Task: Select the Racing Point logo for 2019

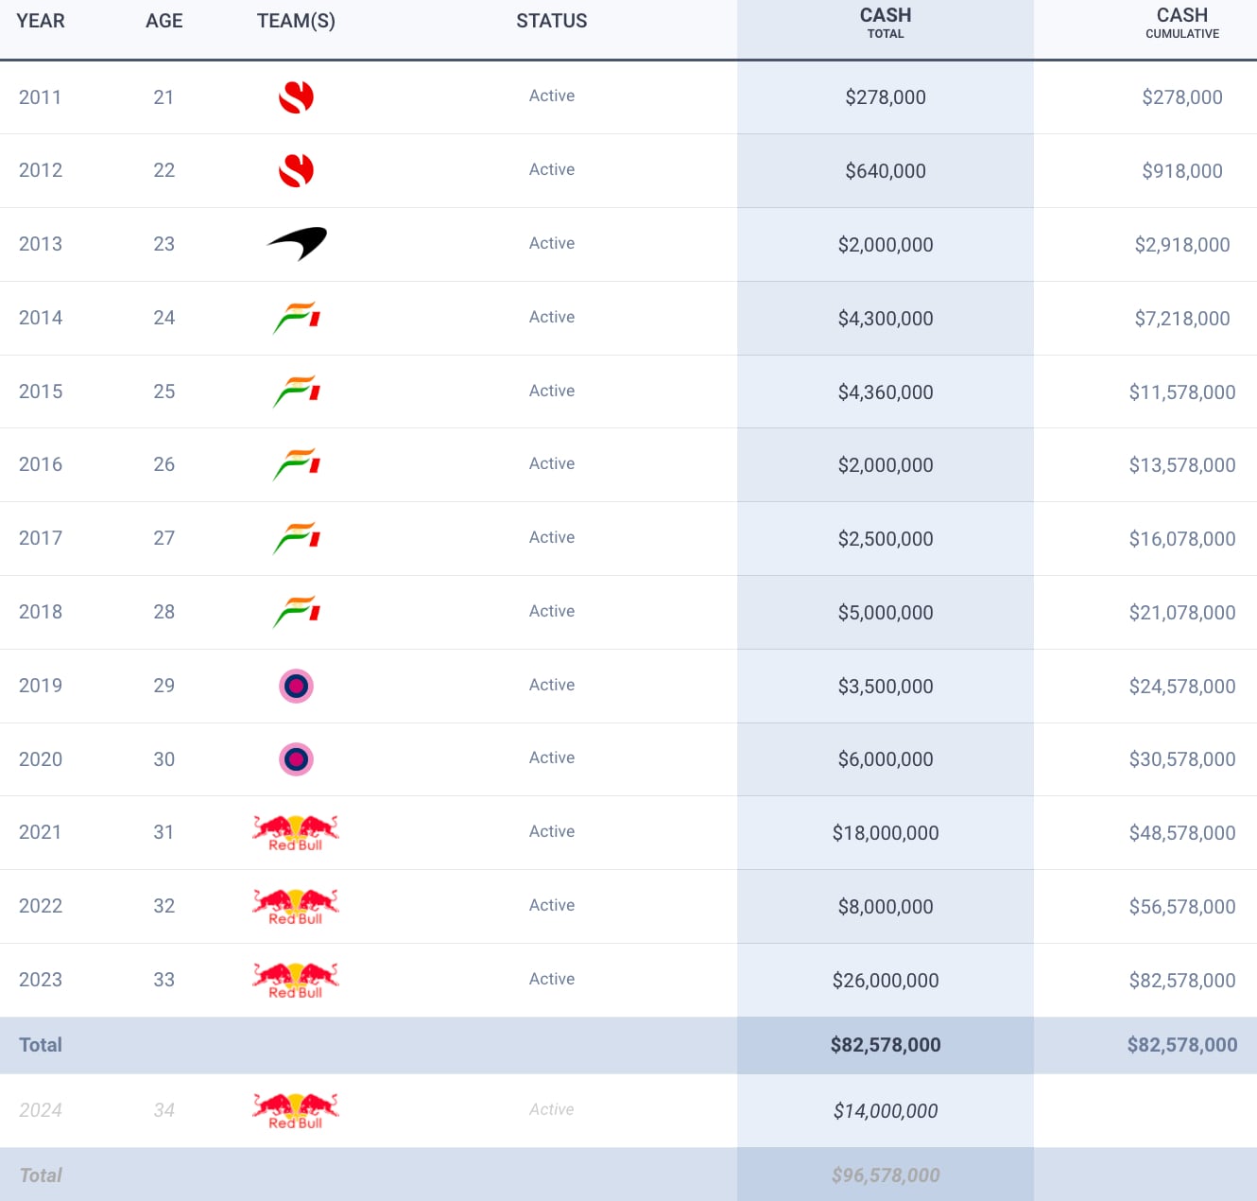Action: pos(296,686)
